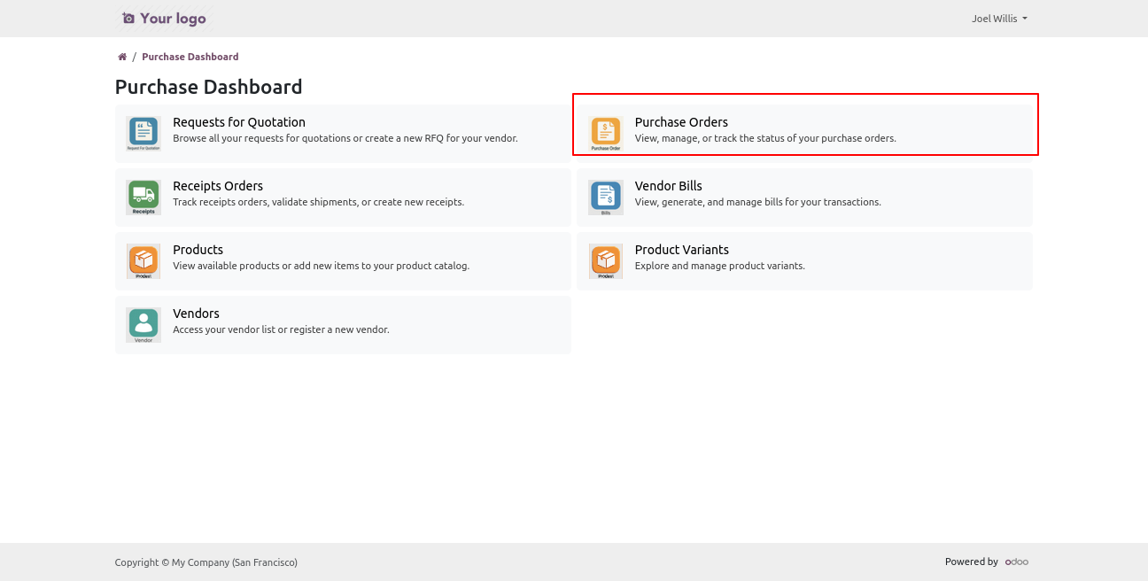The image size is (1148, 581).
Task: Click the Requests for Quotation icon
Action: pos(143,134)
